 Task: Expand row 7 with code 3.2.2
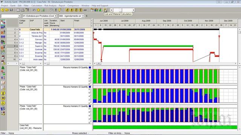[x=17, y=49]
